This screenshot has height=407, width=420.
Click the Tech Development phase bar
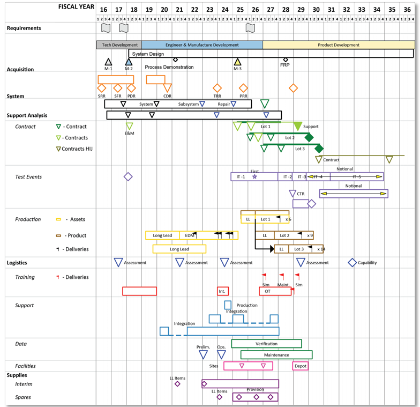pyautogui.click(x=119, y=45)
